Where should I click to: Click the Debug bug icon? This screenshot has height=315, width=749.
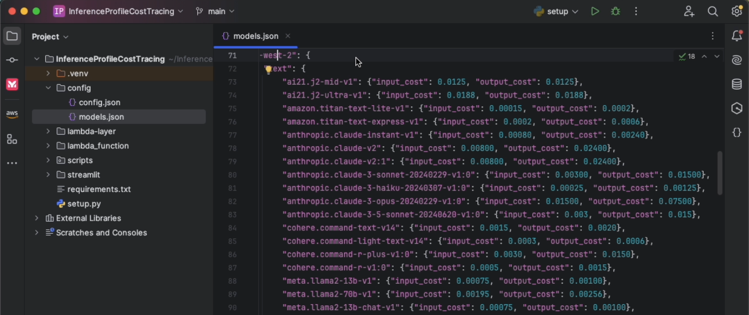615,11
